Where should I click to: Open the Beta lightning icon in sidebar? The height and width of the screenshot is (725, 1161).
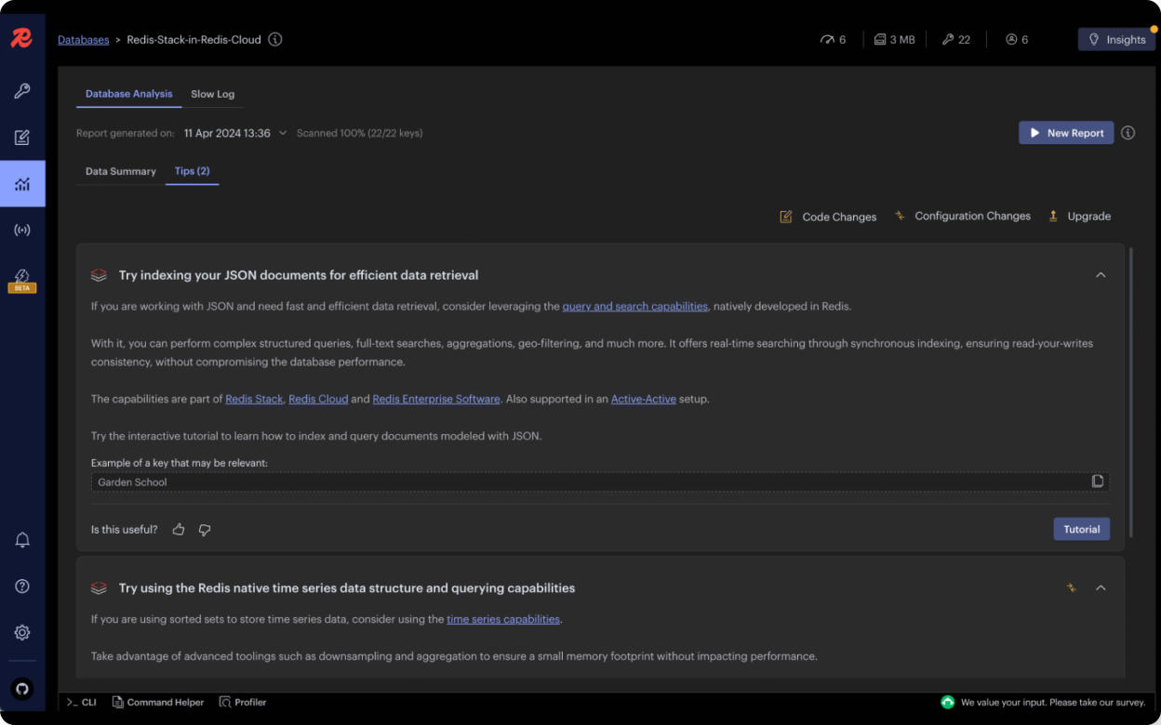22,280
